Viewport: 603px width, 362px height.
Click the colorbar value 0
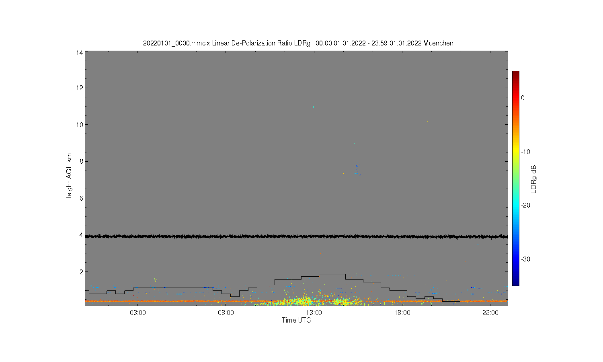click(523, 98)
